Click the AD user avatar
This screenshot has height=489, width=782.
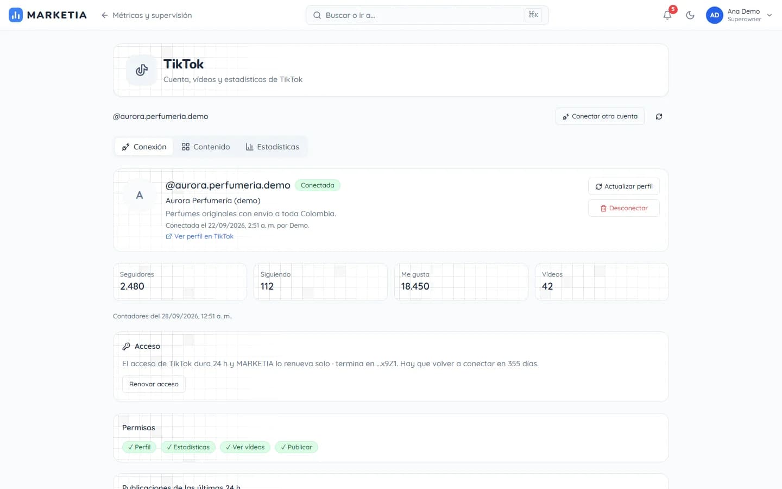[715, 15]
